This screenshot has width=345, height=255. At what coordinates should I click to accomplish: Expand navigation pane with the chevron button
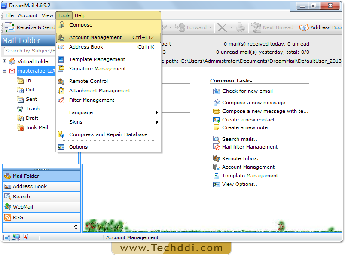tap(76, 227)
